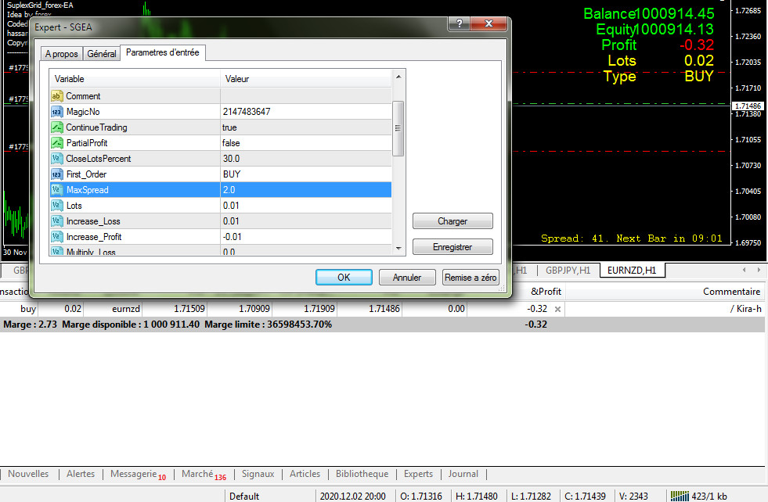Click the MaxSpread double type icon
The image size is (768, 502).
tap(57, 190)
